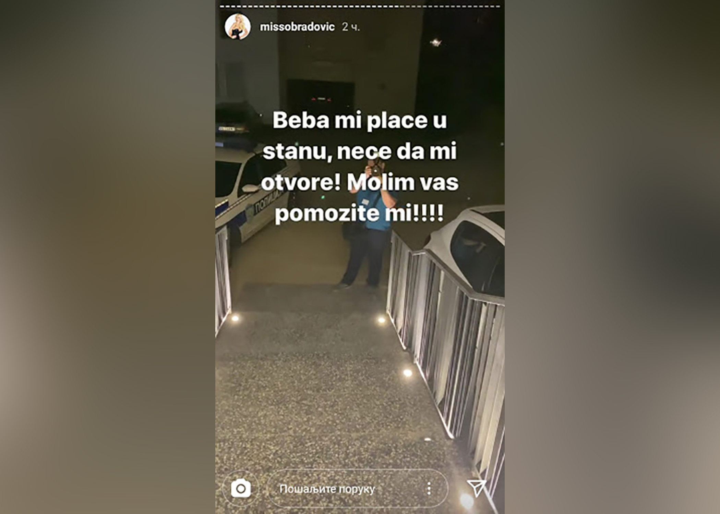Viewport: 720px width, 514px height.
Task: Focus the "Пошаљите поруку" message field
Action: click(358, 488)
